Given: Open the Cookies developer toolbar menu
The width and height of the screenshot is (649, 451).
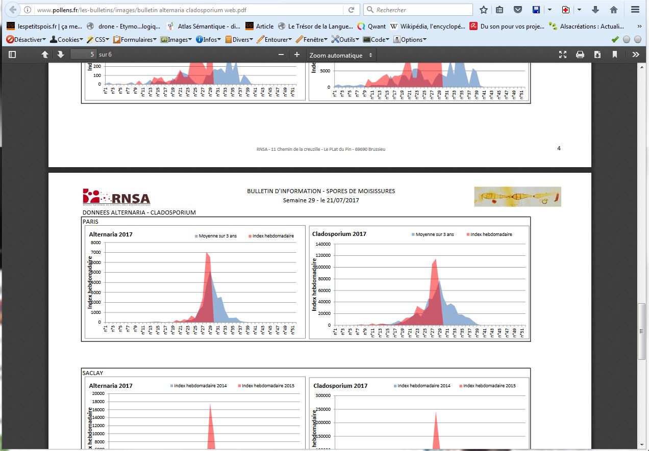Looking at the screenshot, I should point(65,39).
